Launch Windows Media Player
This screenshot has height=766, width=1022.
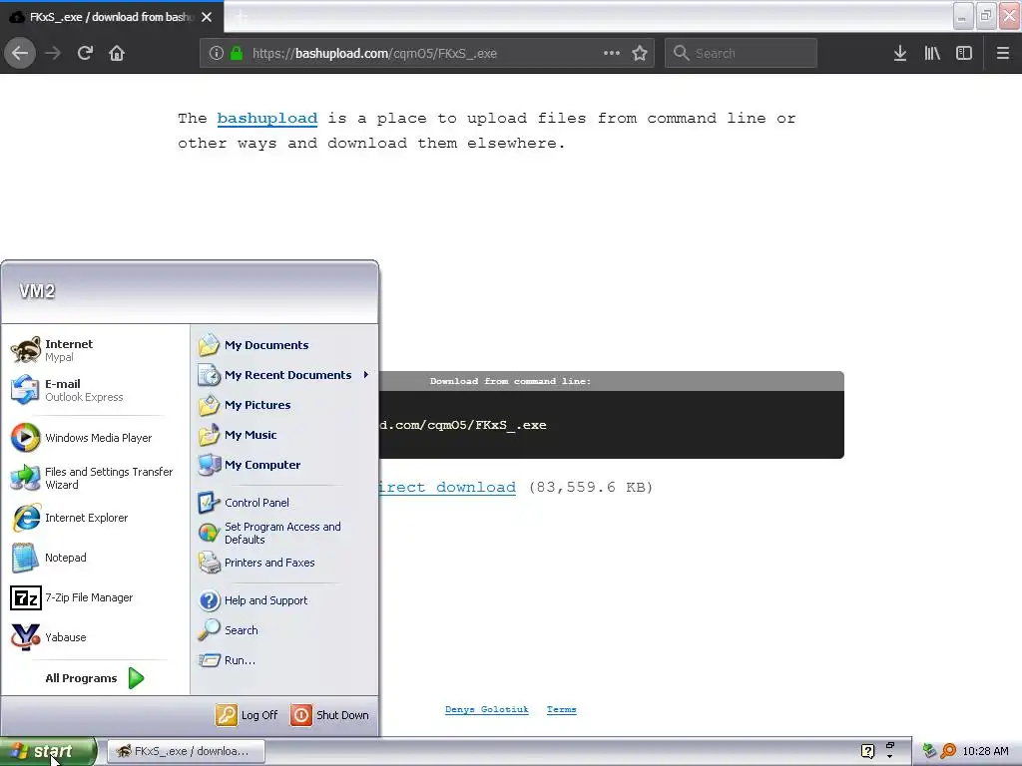click(x=95, y=438)
